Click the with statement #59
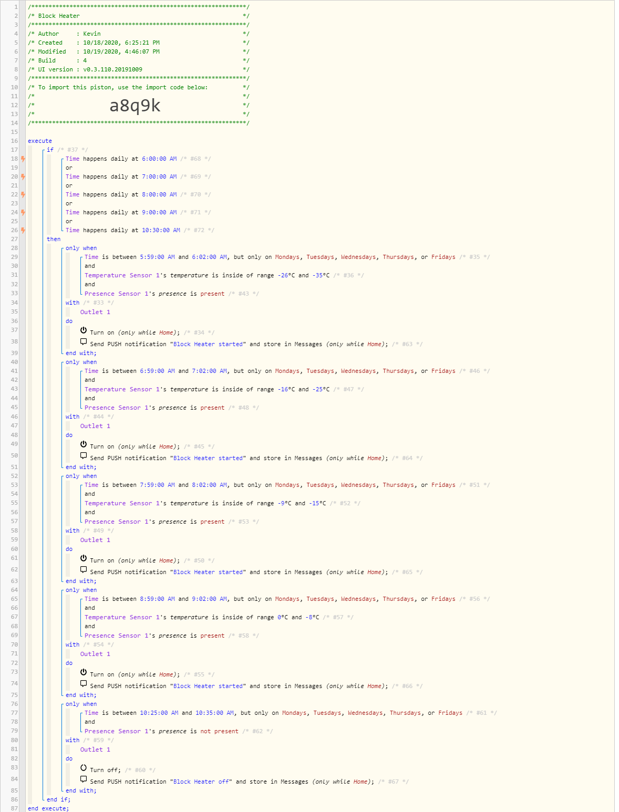619x812 pixels. (x=90, y=740)
